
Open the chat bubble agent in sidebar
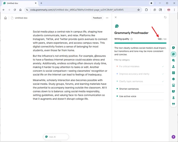tap(174, 48)
